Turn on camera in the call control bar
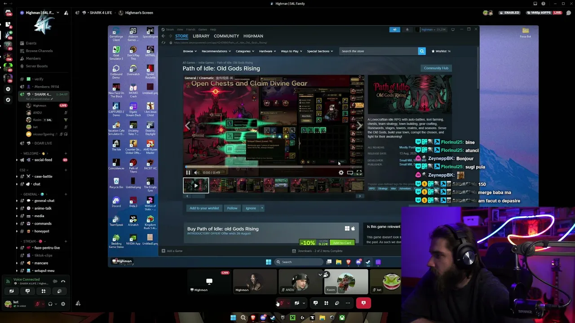The height and width of the screenshot is (323, 575). click(x=297, y=303)
